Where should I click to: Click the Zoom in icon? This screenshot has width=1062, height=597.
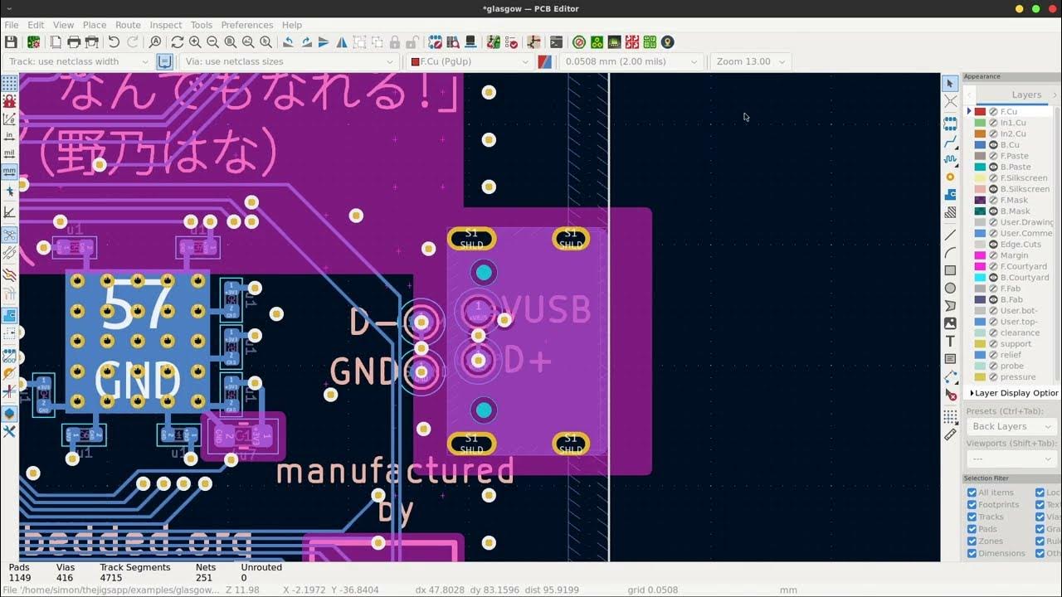tap(195, 41)
